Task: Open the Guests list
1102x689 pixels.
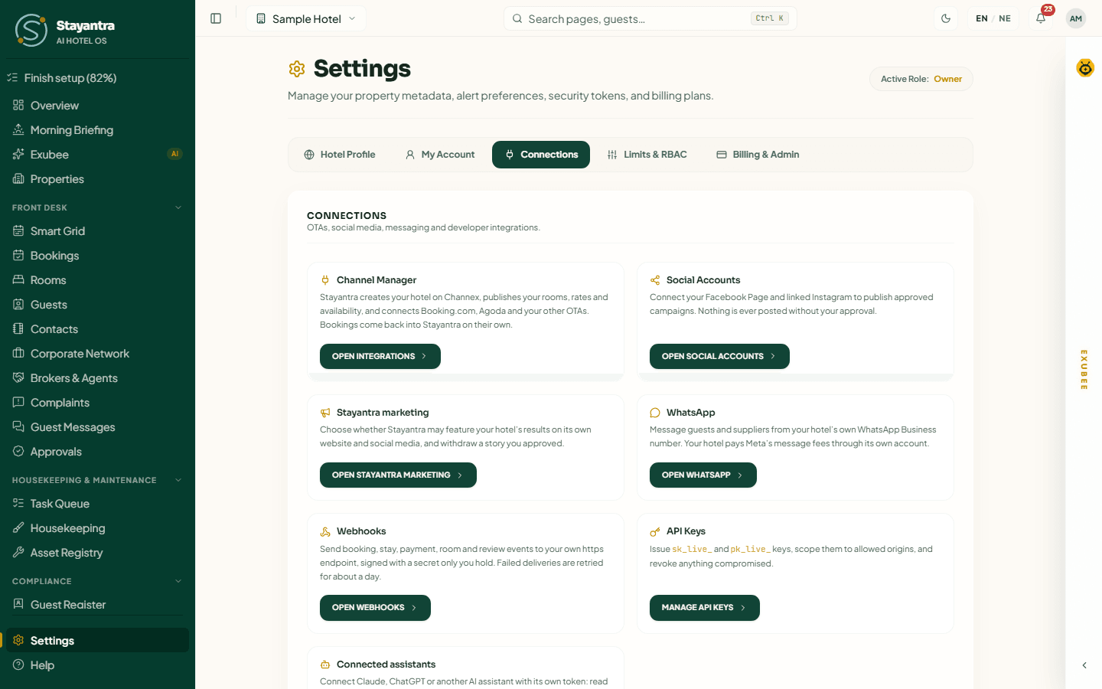Action: pos(97,305)
